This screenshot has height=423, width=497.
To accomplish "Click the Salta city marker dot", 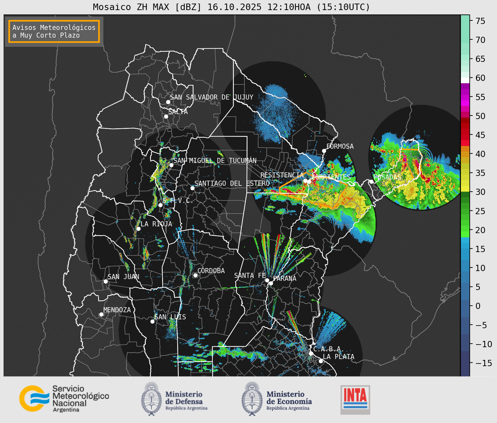I will 166,116.
